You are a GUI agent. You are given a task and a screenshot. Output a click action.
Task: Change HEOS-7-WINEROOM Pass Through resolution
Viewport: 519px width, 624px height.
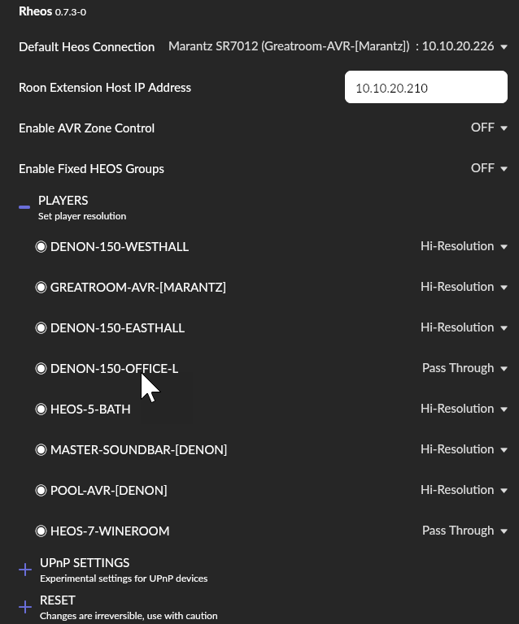pos(464,531)
